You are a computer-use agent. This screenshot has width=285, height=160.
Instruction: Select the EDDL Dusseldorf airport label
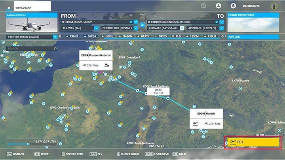(129, 57)
